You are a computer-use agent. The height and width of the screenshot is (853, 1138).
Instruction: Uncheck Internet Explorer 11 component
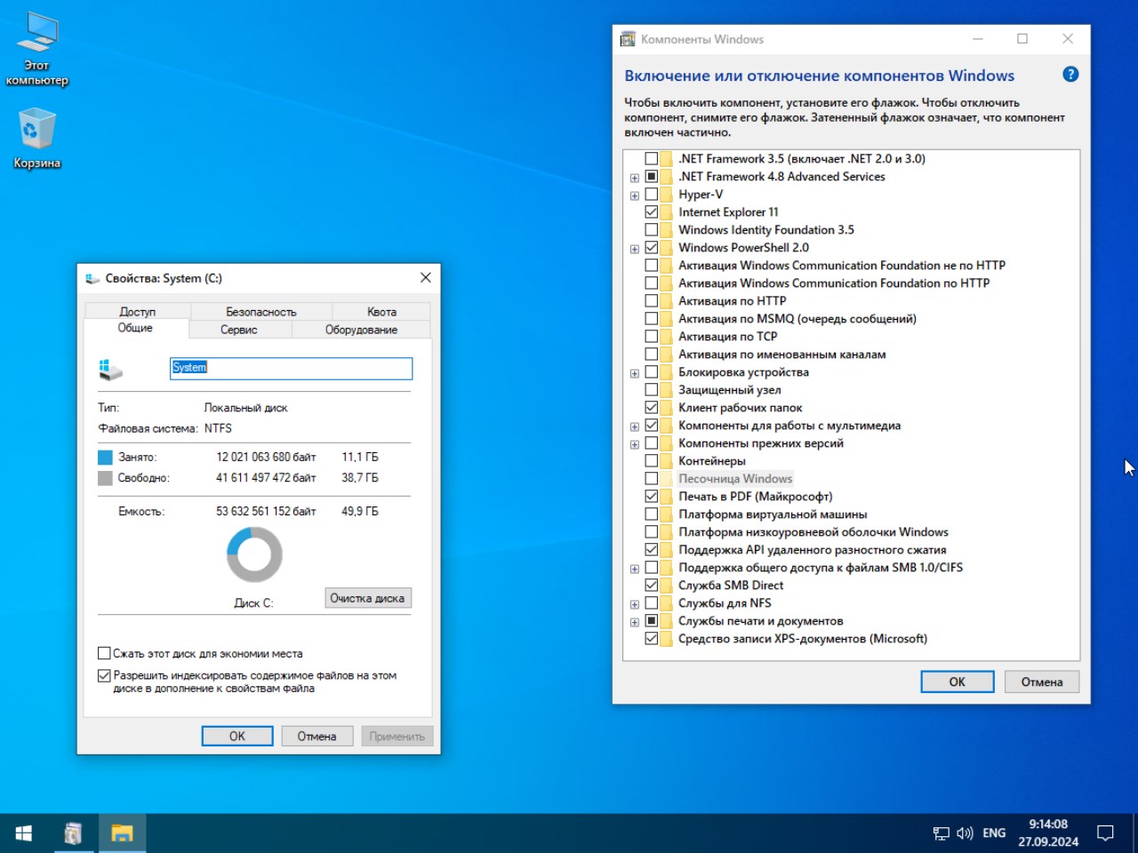pos(652,212)
